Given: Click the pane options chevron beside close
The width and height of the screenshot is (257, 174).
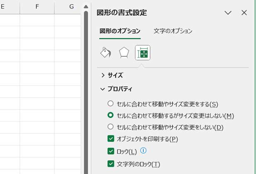Looking at the screenshot, I should click(228, 12).
